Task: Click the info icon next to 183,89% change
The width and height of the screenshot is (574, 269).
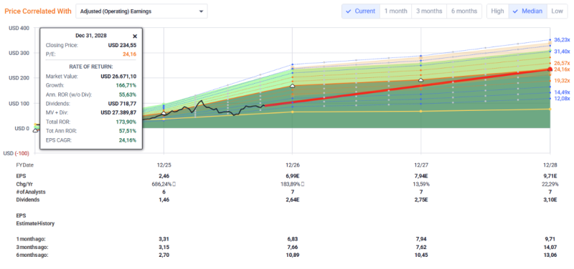Action: [302, 184]
